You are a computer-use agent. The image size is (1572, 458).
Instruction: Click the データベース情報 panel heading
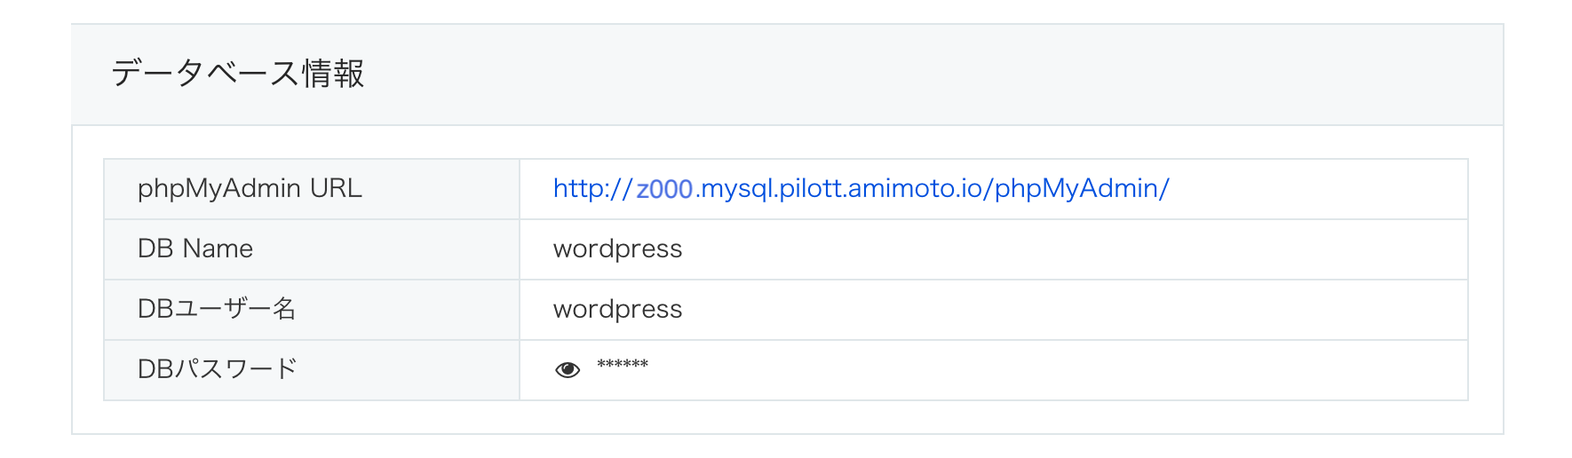tap(237, 74)
